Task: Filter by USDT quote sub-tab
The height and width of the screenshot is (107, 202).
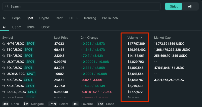Action: pyautogui.click(x=46, y=27)
